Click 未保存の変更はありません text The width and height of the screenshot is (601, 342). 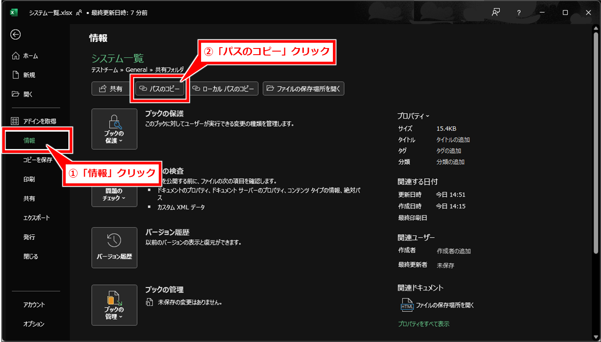click(x=190, y=303)
